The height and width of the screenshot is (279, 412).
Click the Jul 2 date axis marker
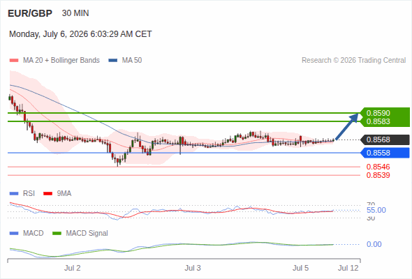72,268
